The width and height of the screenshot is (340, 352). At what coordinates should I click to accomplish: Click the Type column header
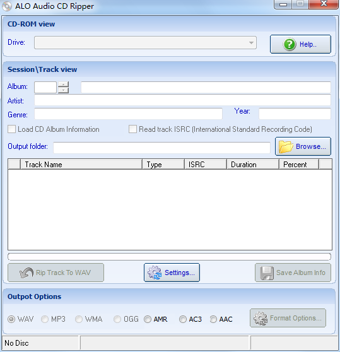click(x=163, y=165)
